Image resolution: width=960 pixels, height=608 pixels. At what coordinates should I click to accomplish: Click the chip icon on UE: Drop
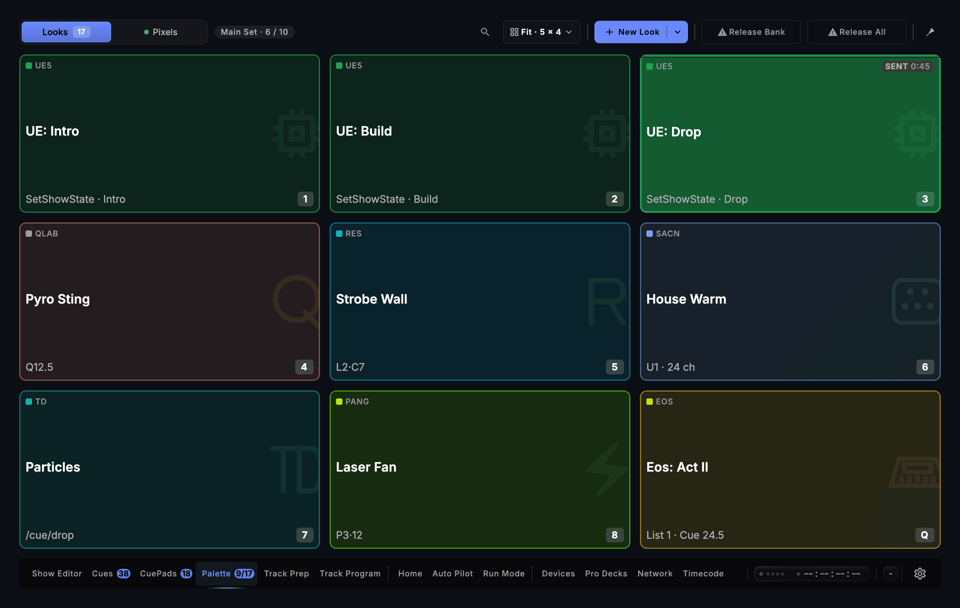coord(917,134)
